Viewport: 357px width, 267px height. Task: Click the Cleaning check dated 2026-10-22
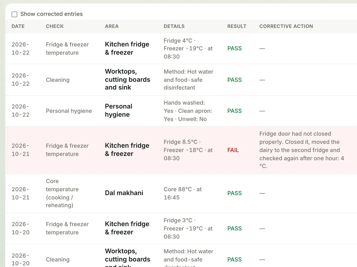[x=58, y=80]
